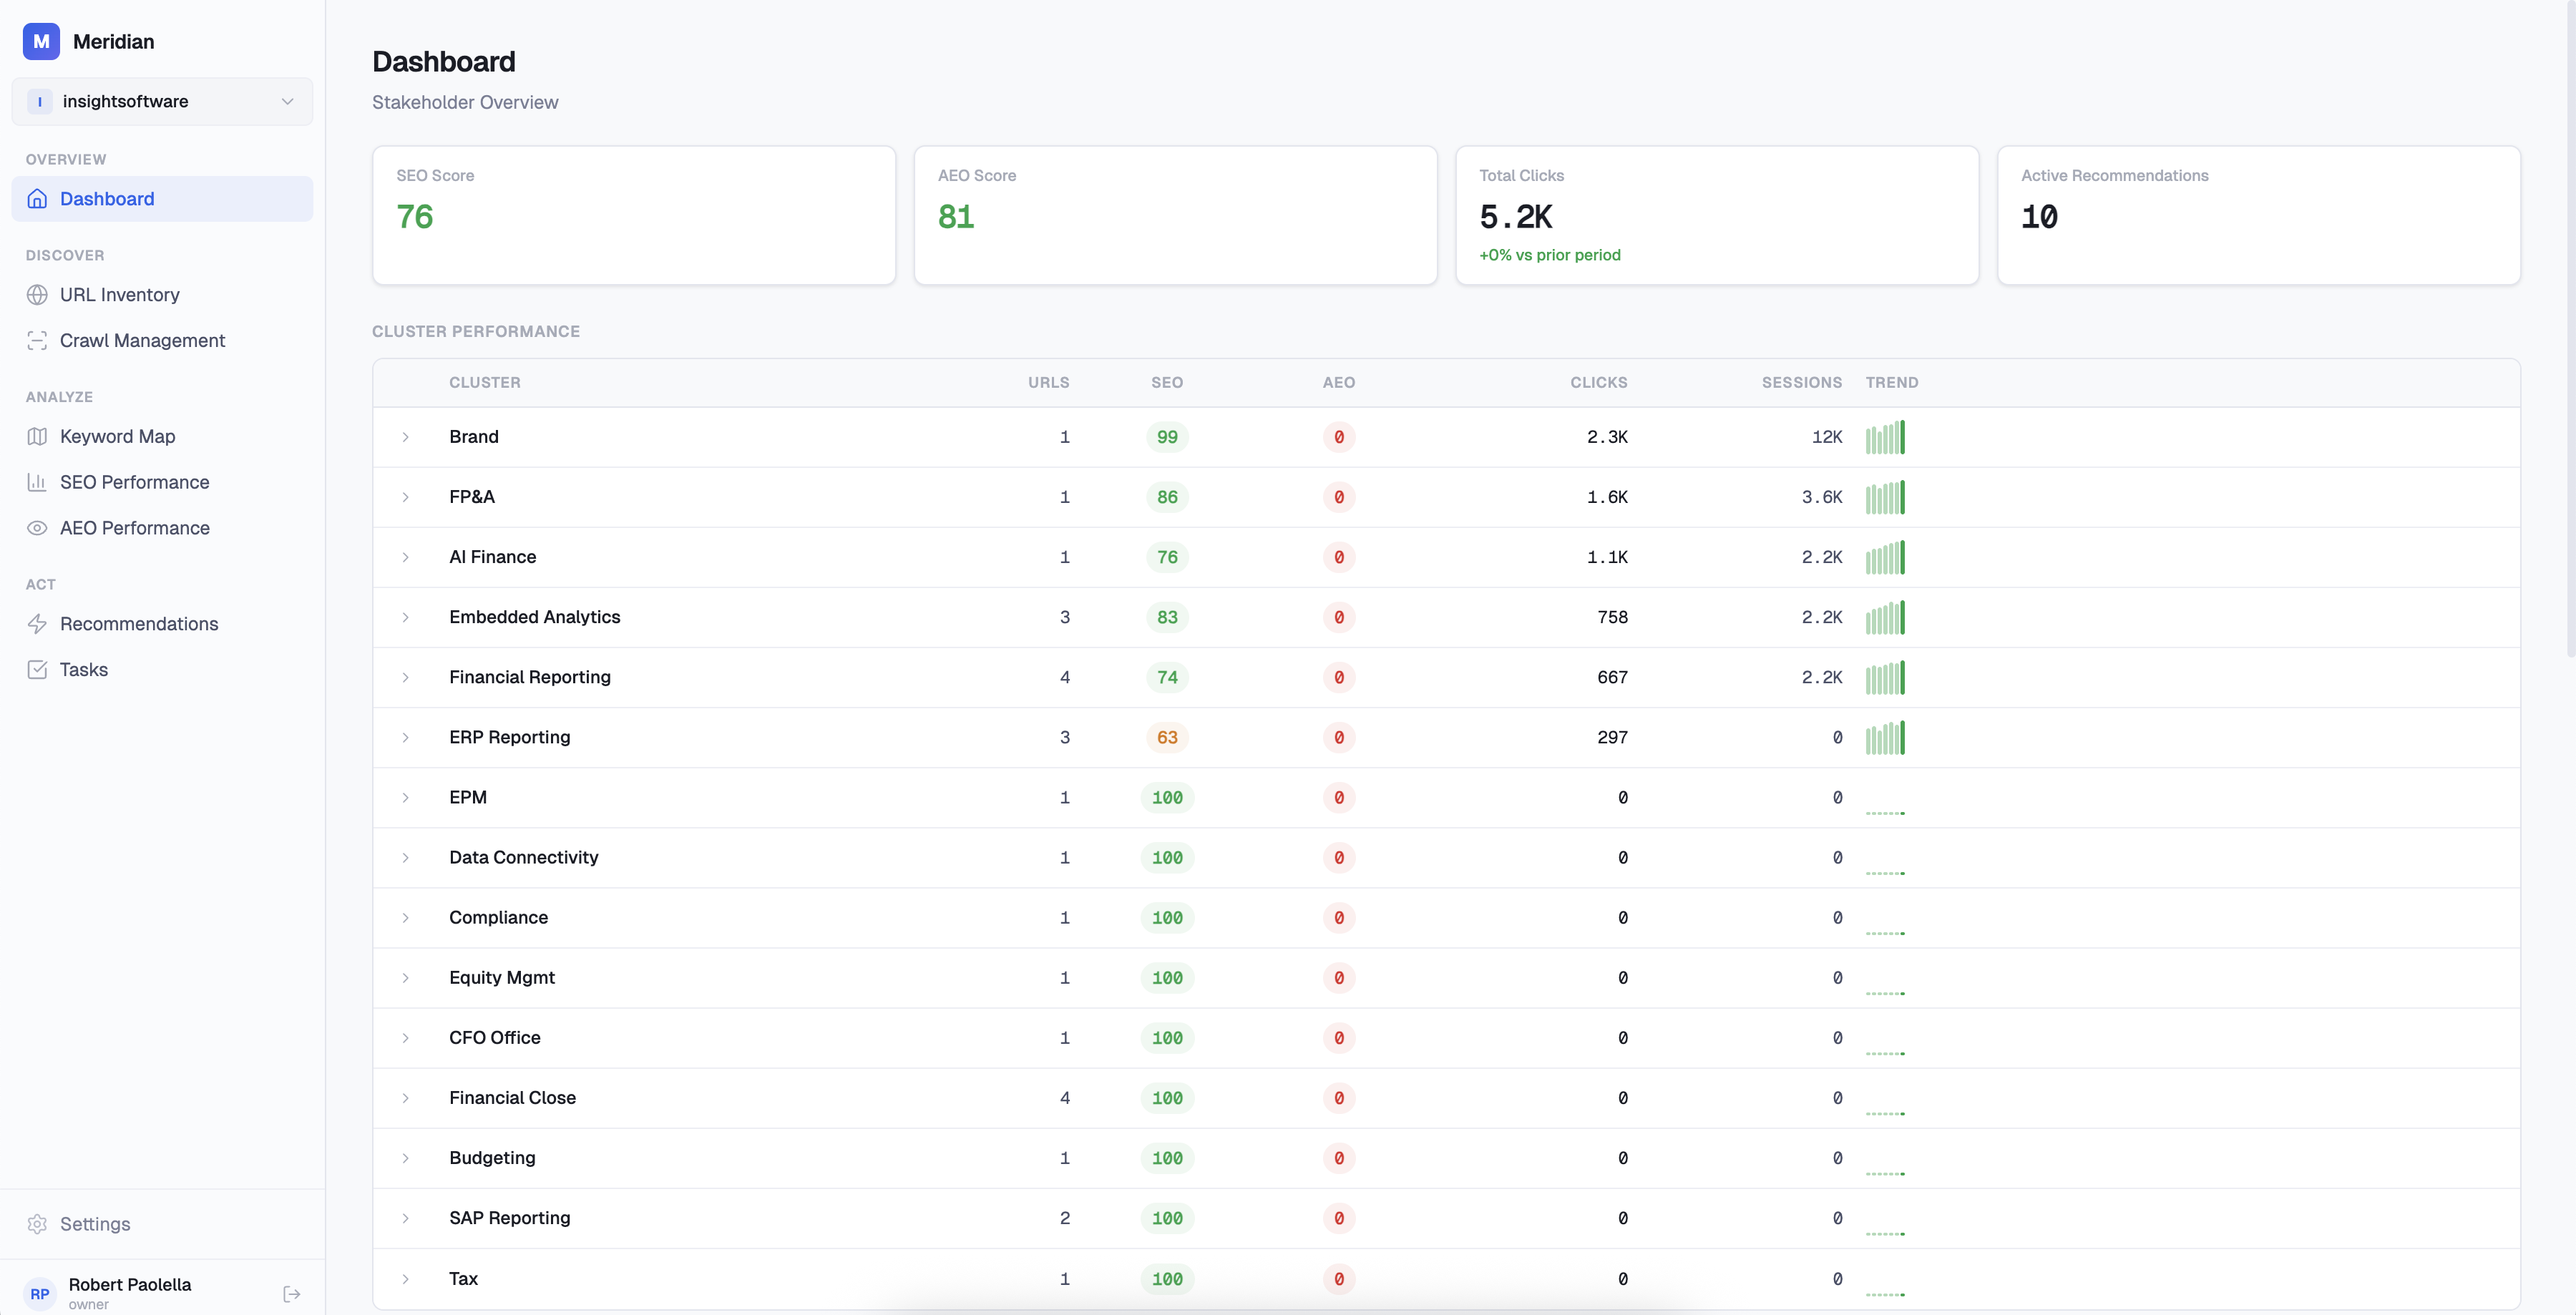Click the URLS column header
2576x1315 pixels.
coord(1048,383)
